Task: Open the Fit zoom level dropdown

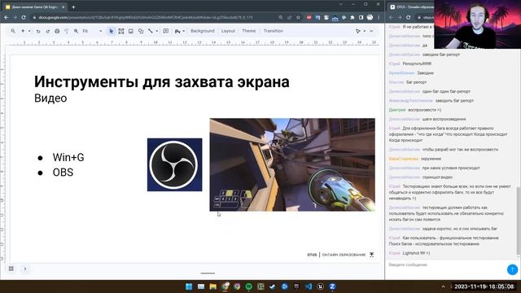Action: coord(92,31)
